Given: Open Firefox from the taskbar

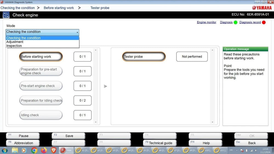Looking at the screenshot, I should [x=44, y=150].
